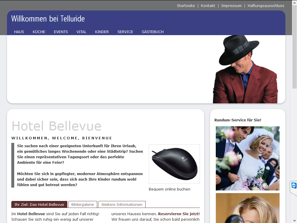The height and width of the screenshot is (223, 297).
Task: Visit the GÄSTEBUCH page
Action: pos(153,32)
